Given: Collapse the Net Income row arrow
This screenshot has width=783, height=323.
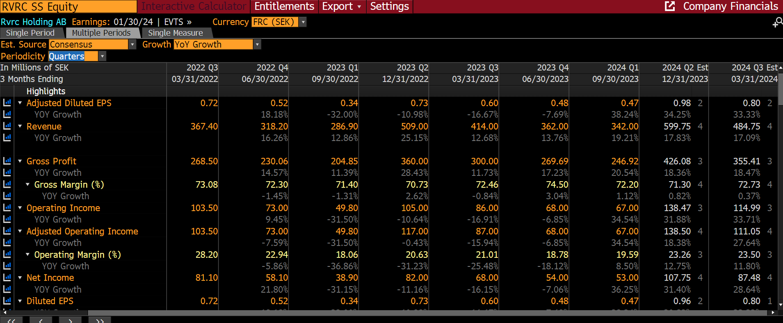Looking at the screenshot, I should click(20, 278).
